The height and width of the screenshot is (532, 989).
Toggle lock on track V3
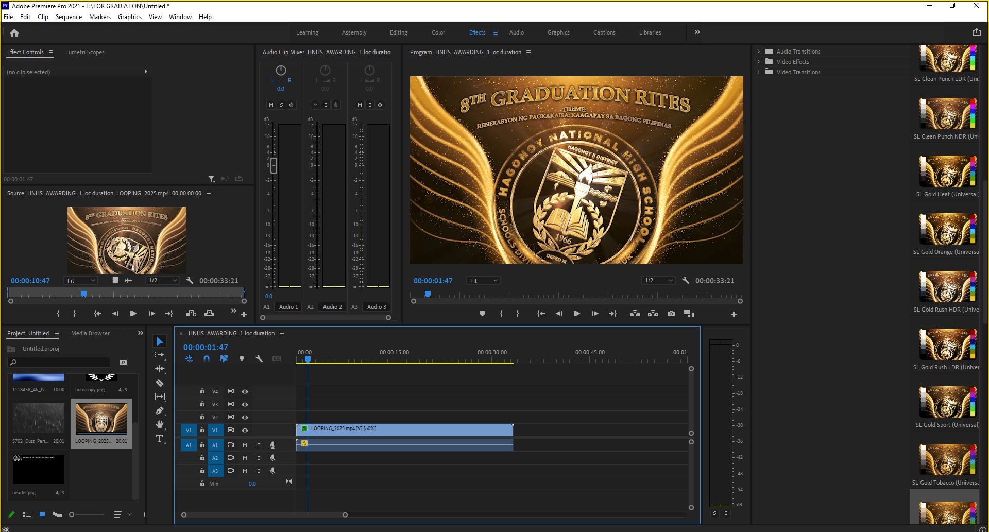click(202, 404)
